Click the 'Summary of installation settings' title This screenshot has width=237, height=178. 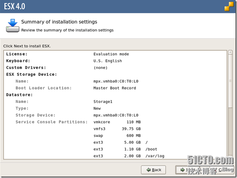59,22
